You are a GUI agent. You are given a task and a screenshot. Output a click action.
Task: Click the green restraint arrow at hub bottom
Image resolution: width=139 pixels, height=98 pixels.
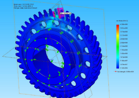coord(50,76)
